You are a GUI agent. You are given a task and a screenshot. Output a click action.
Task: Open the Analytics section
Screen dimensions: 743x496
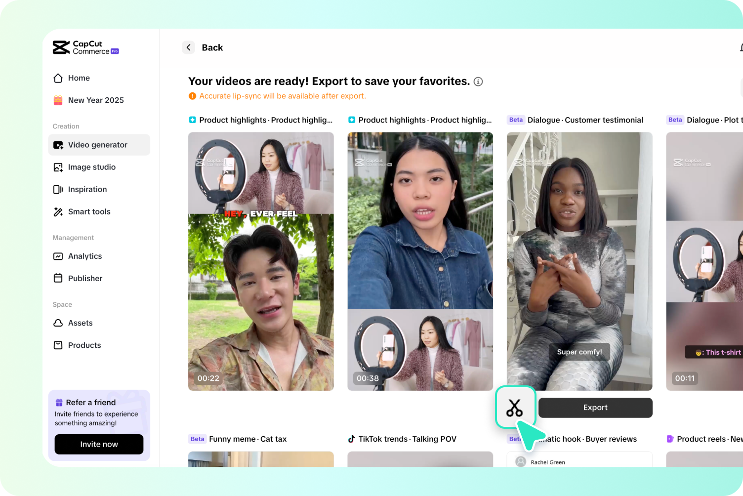click(x=99, y=256)
